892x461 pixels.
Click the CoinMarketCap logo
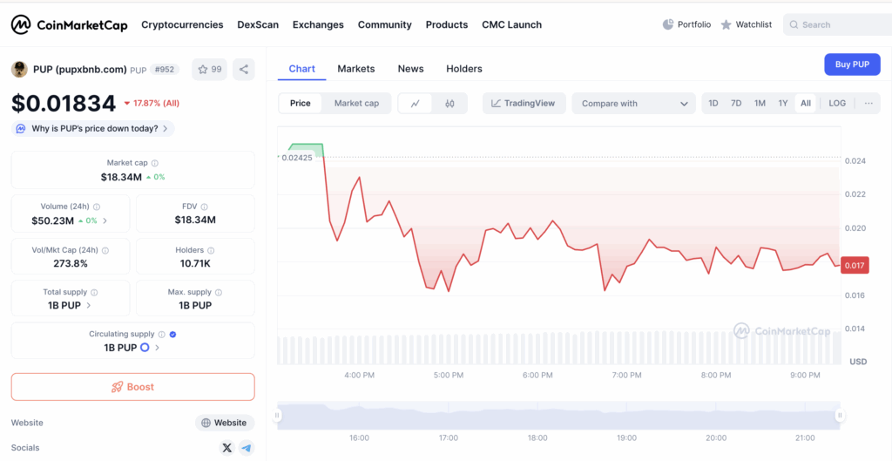(x=70, y=24)
